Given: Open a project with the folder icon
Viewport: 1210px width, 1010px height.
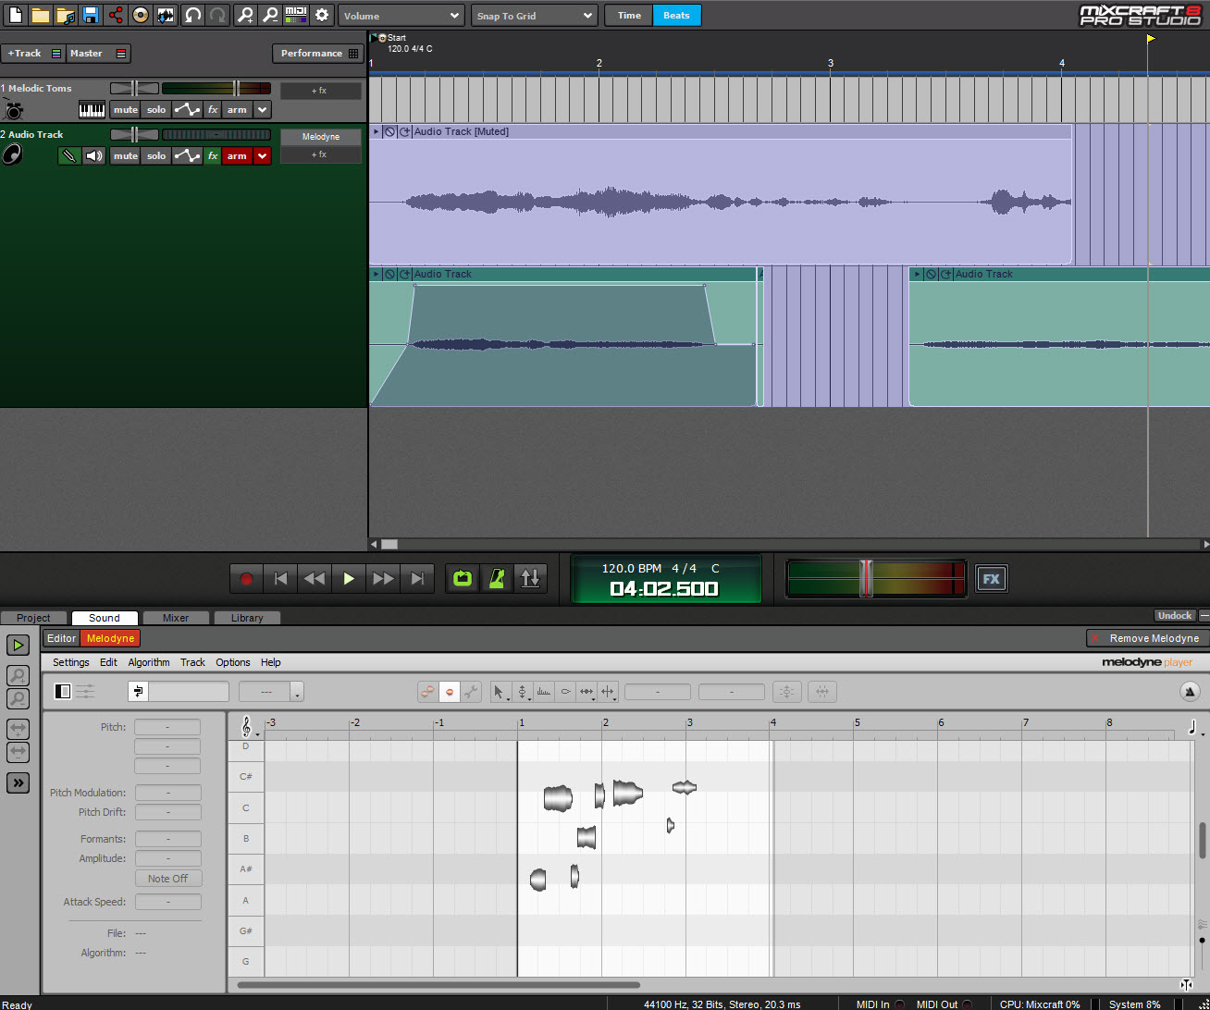Looking at the screenshot, I should point(41,15).
